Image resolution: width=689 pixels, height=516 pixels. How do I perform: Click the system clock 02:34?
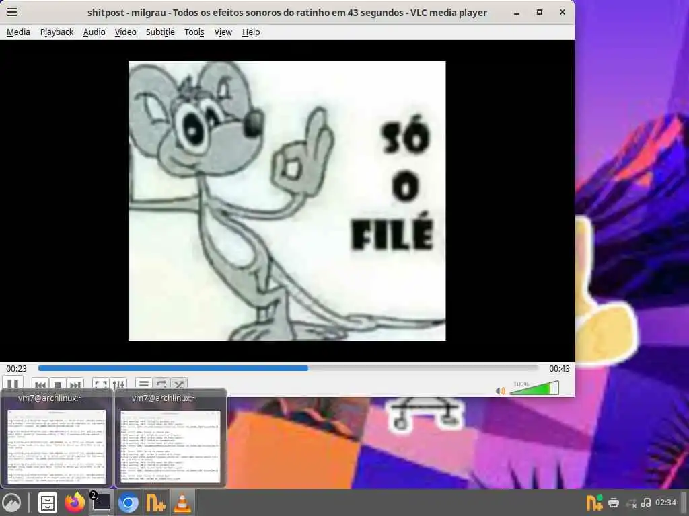tap(665, 502)
